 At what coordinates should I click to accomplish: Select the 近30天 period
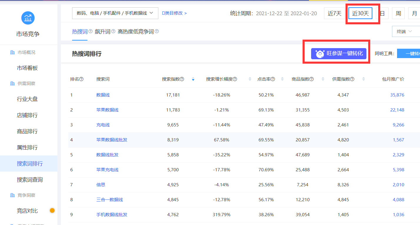360,13
